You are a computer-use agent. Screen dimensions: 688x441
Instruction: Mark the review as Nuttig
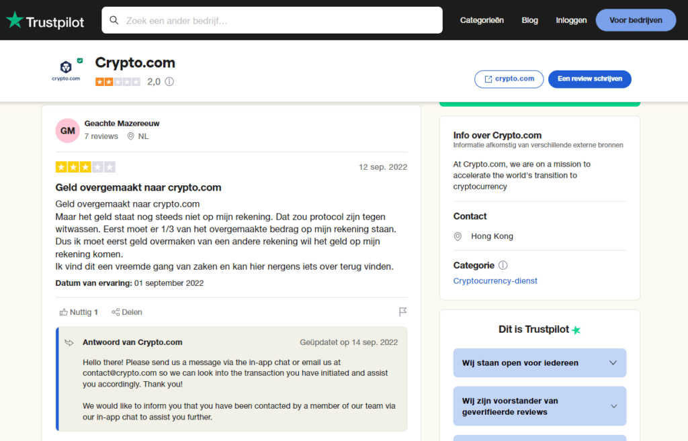click(x=79, y=312)
